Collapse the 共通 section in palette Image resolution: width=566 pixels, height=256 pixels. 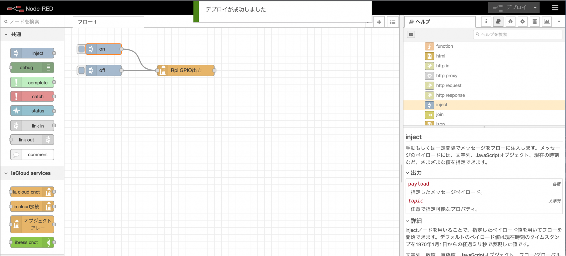[6, 34]
